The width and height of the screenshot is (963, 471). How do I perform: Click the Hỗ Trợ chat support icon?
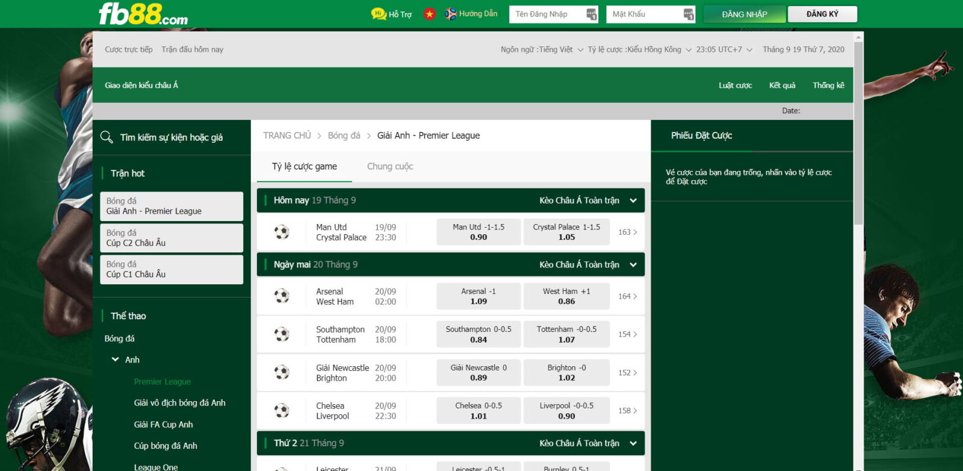379,14
